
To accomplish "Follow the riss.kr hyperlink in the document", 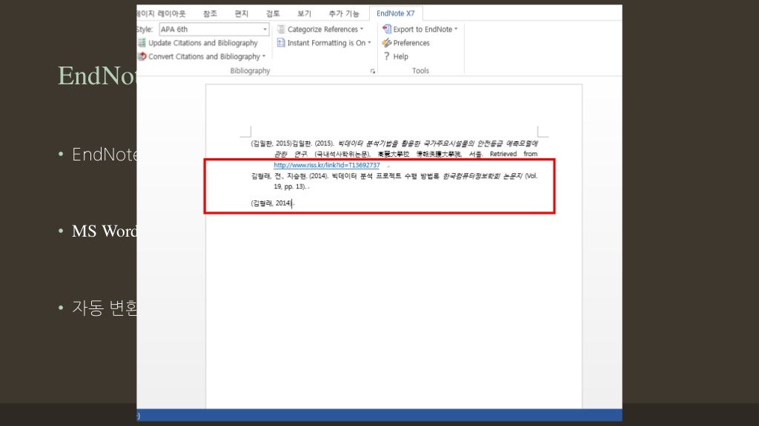I will (327, 165).
